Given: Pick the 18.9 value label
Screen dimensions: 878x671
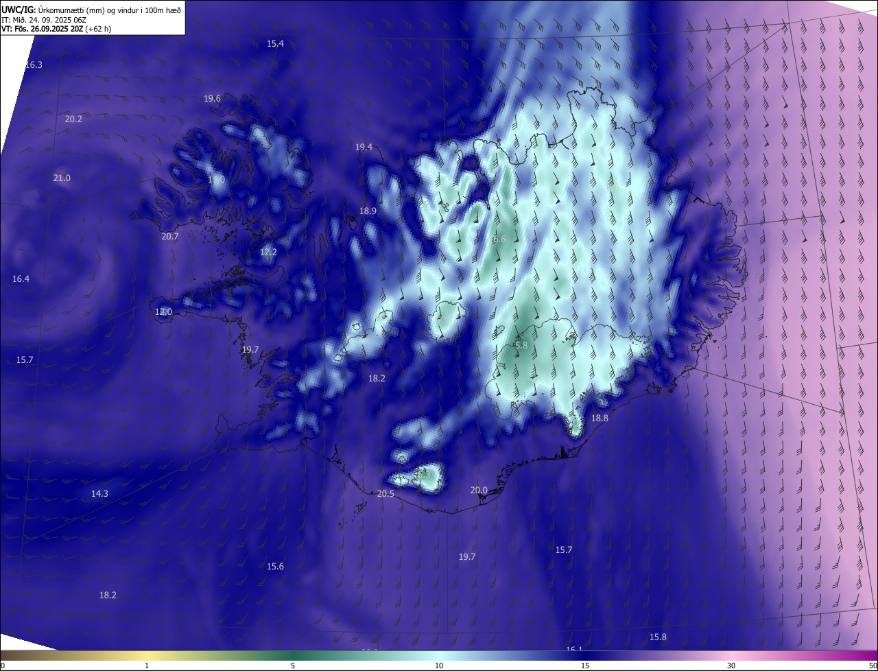Looking at the screenshot, I should (x=368, y=211).
